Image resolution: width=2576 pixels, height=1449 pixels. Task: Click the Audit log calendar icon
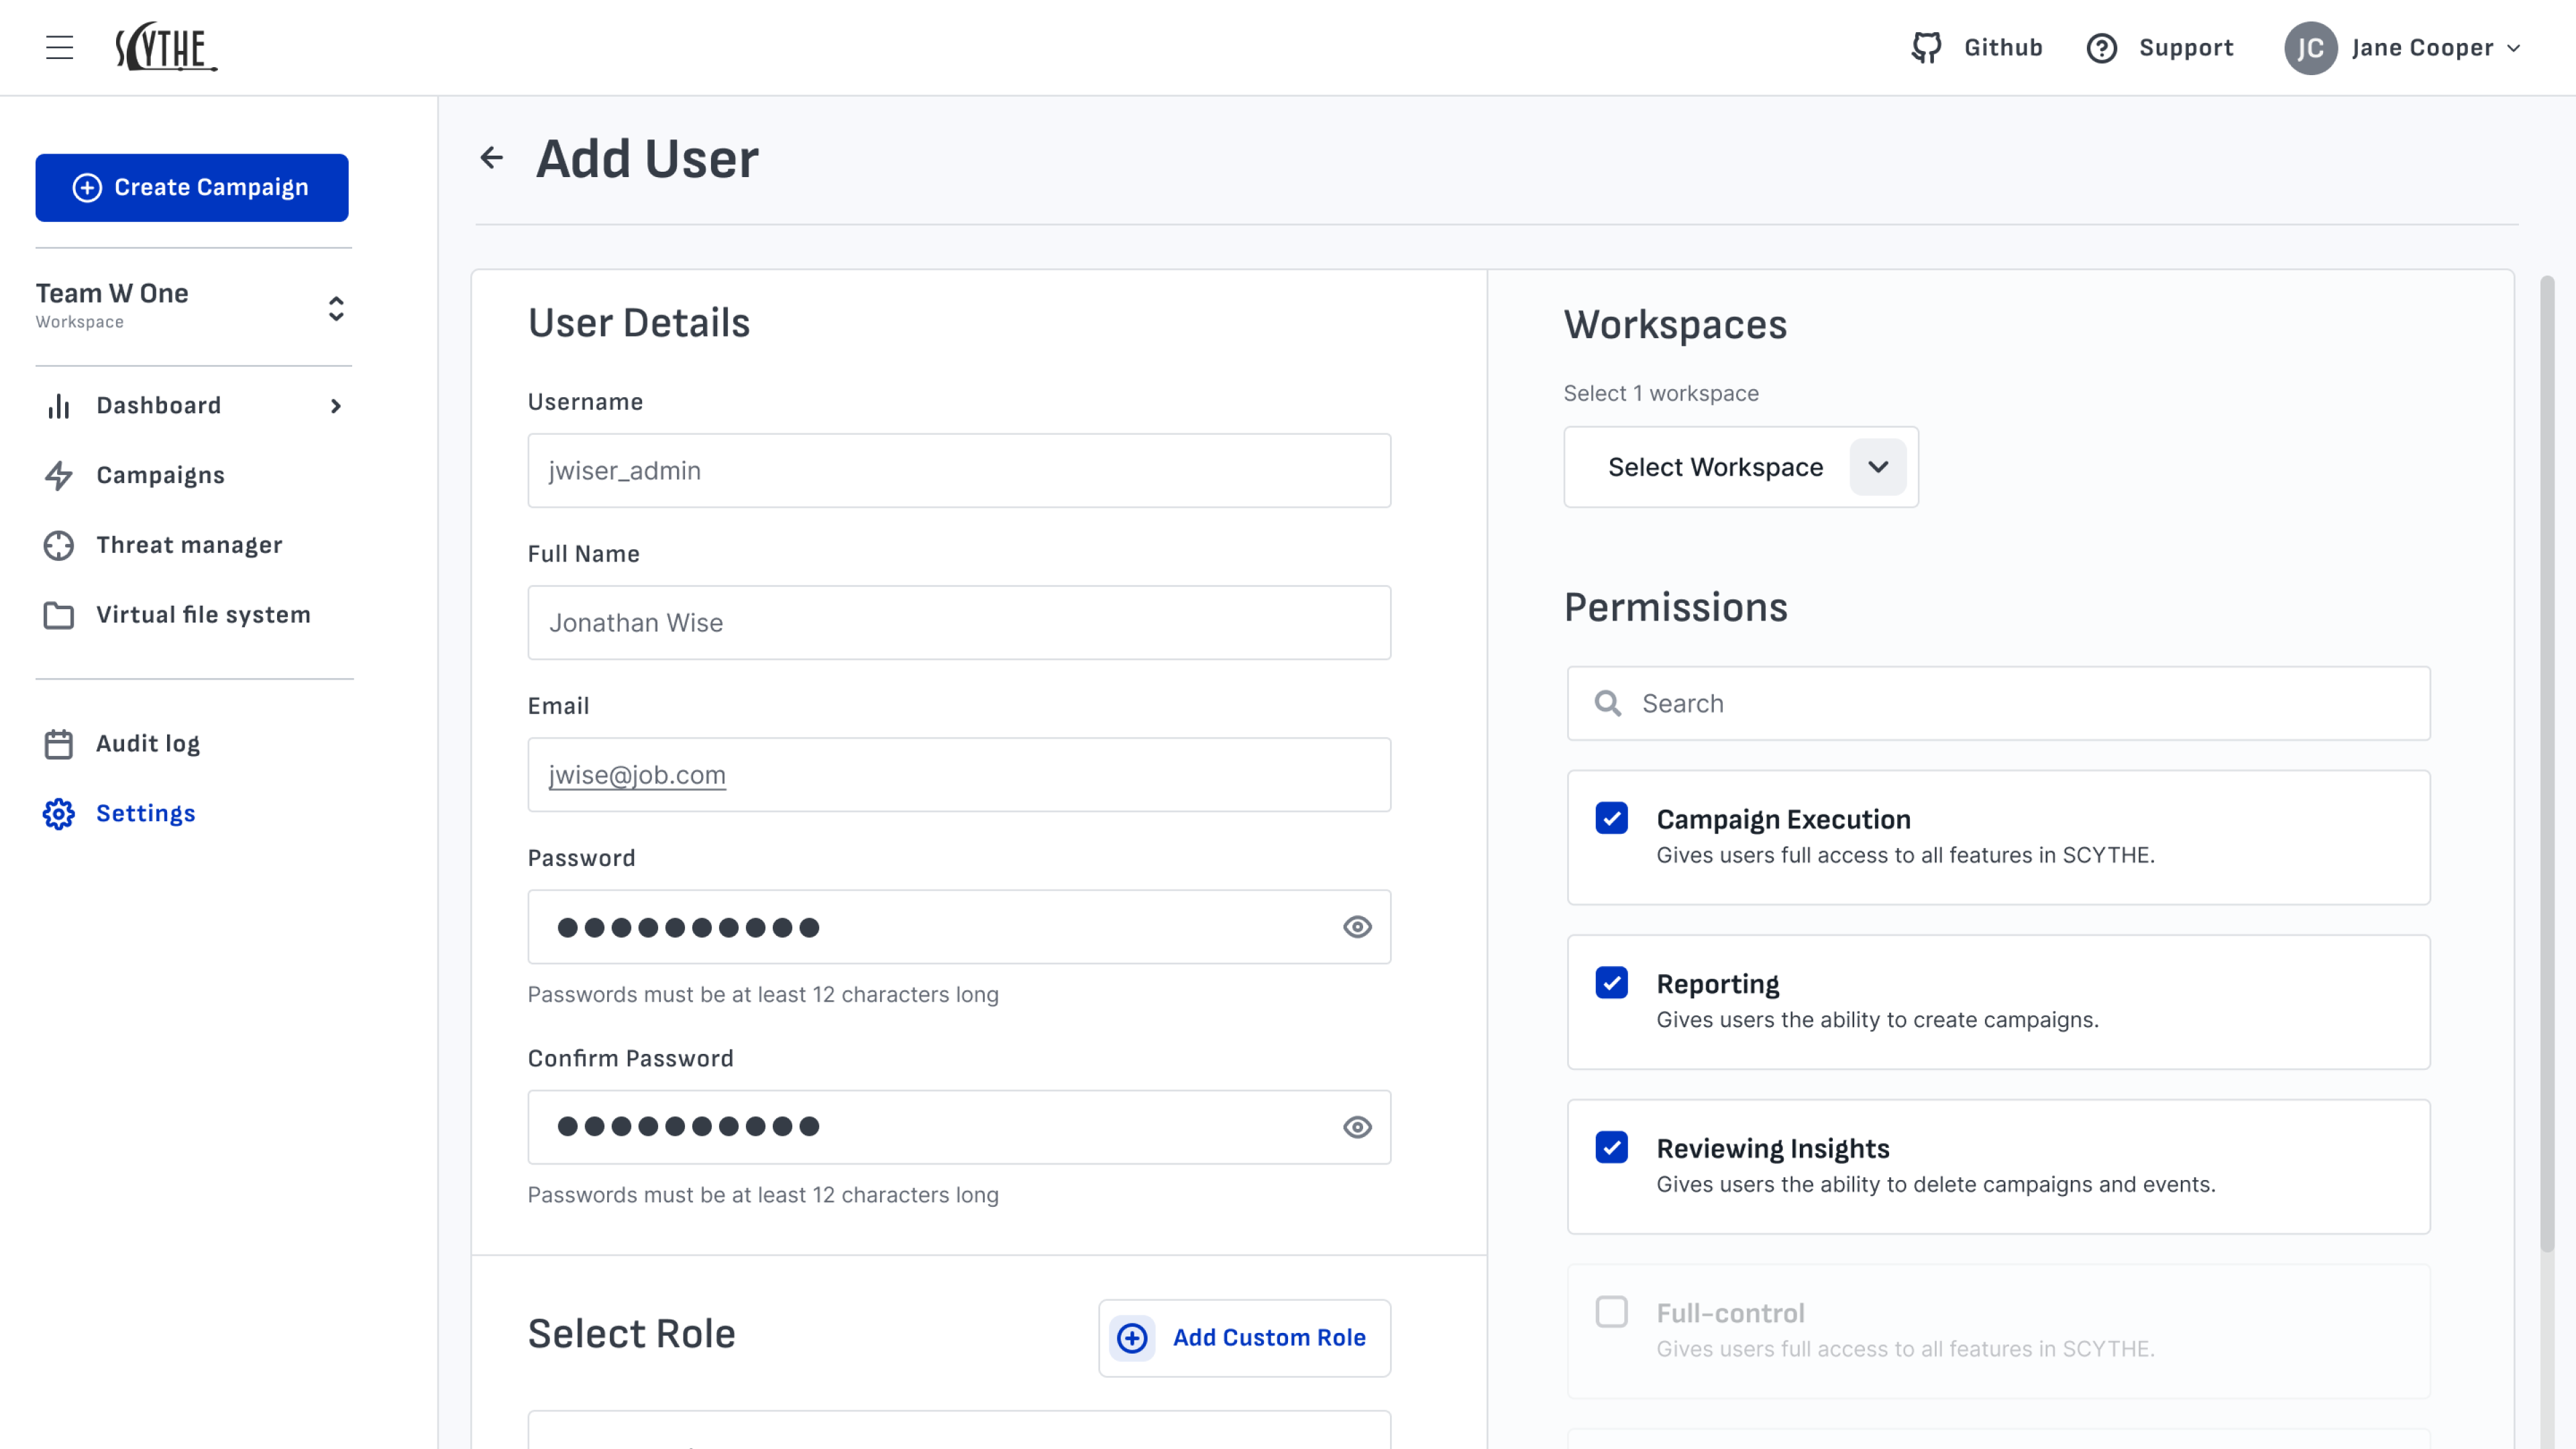click(x=59, y=744)
